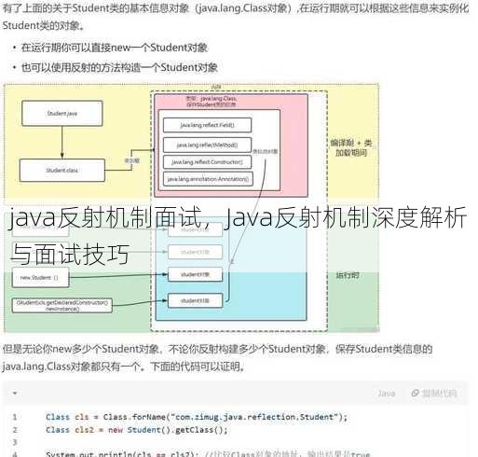Click code line number 1
The height and width of the screenshot is (457, 478).
[15, 417]
